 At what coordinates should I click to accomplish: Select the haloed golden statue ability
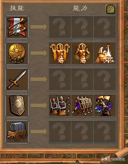(82, 53)
